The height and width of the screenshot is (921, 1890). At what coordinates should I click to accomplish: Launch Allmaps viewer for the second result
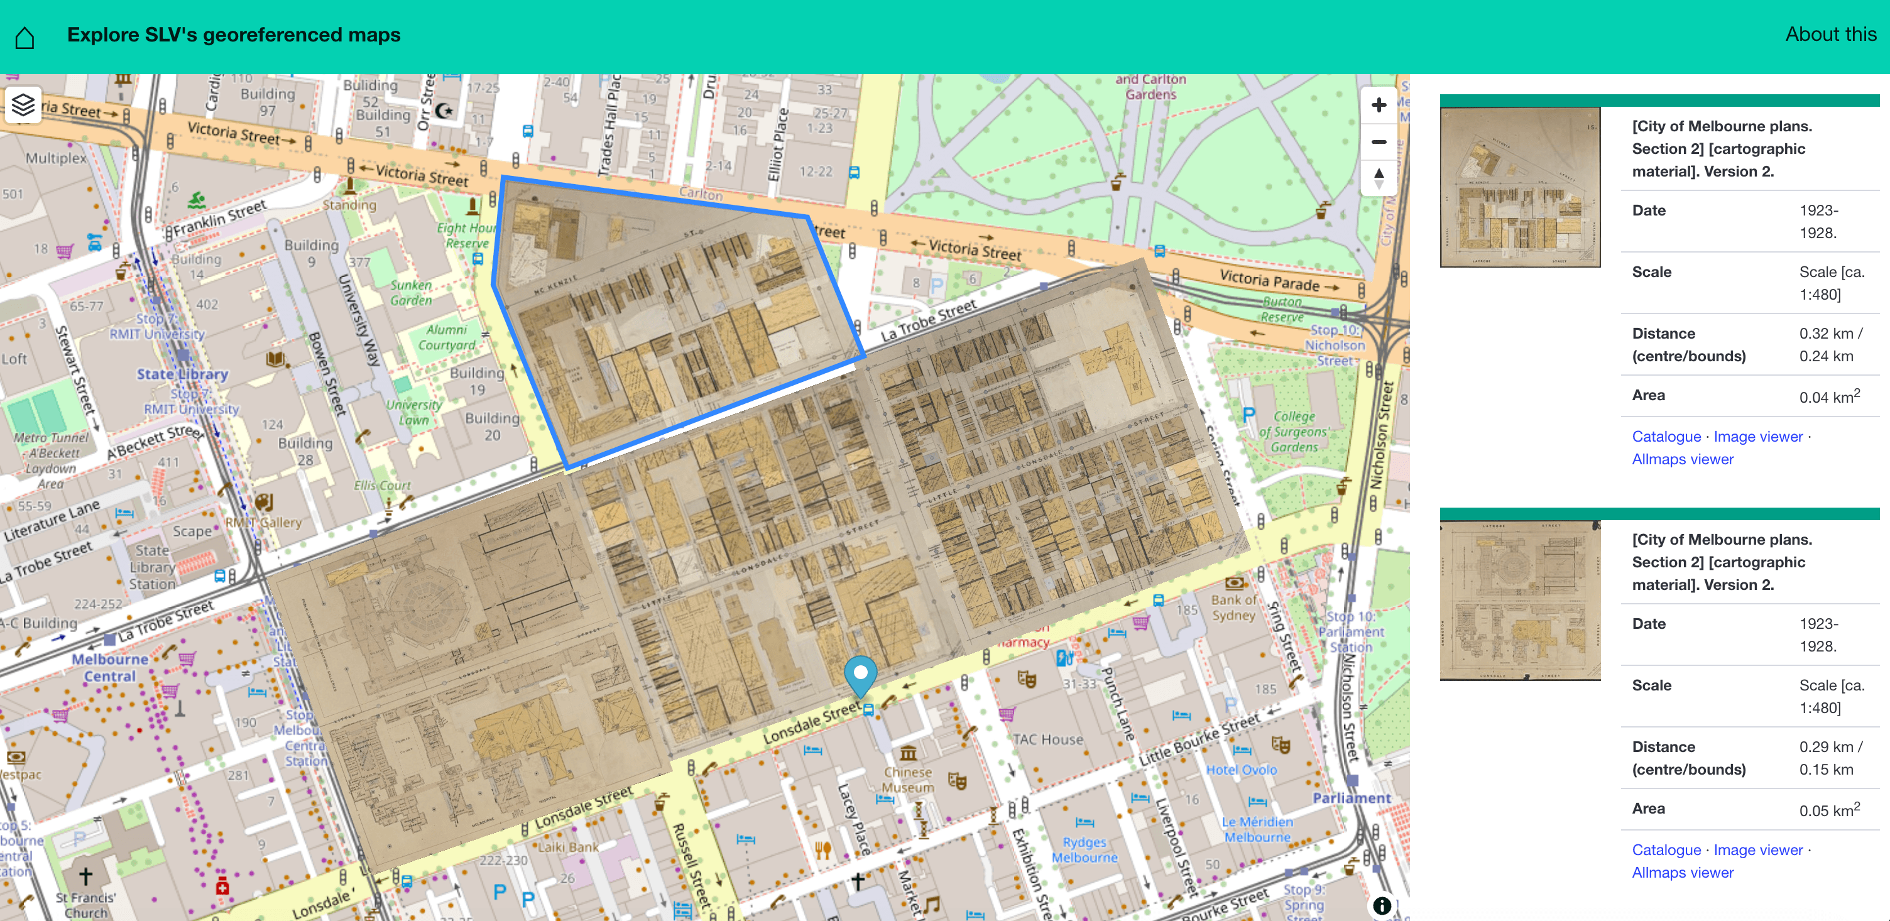coord(1683,872)
